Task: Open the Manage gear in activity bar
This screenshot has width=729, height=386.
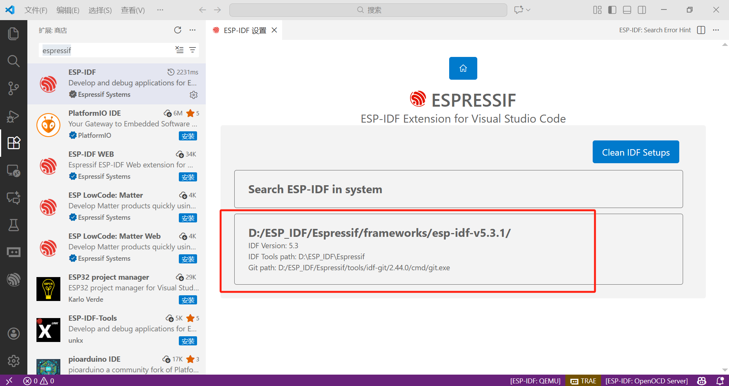Action: [x=14, y=361]
